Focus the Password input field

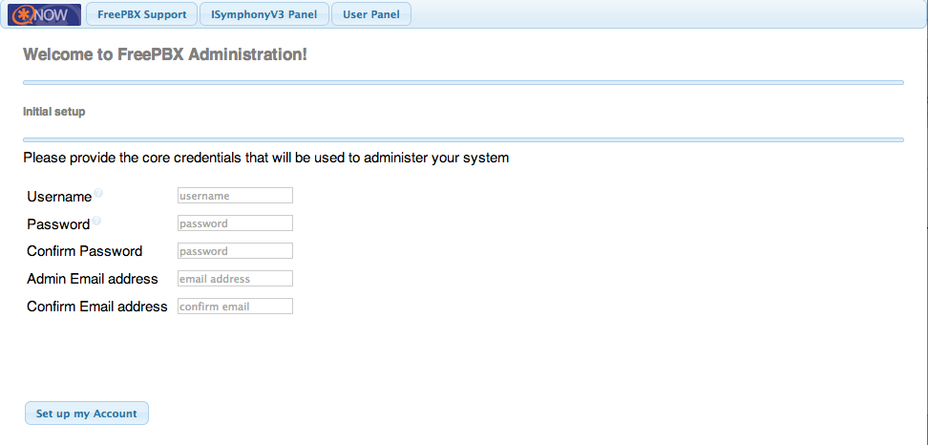point(235,223)
